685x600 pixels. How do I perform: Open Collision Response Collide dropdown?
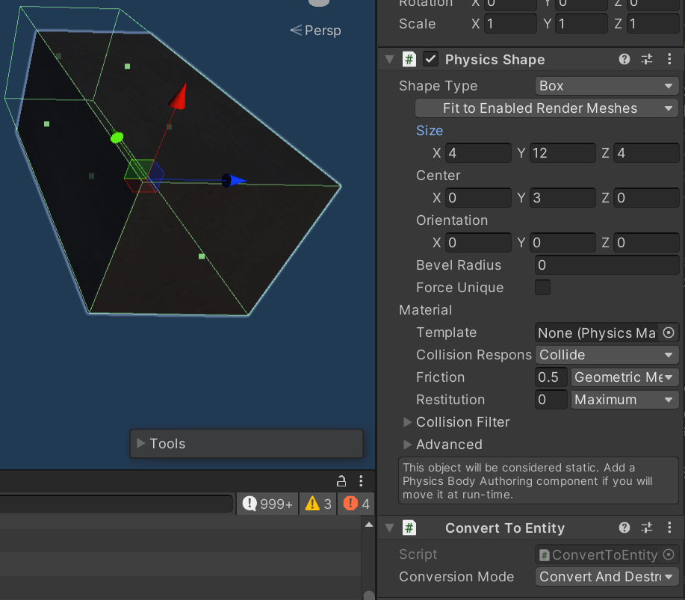click(607, 355)
